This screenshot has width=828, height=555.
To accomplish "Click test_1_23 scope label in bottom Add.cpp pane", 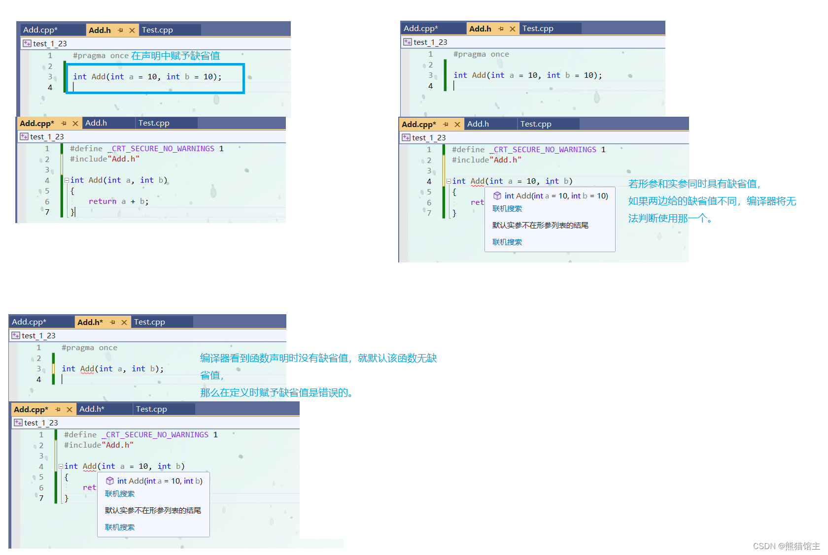I will pos(41,423).
